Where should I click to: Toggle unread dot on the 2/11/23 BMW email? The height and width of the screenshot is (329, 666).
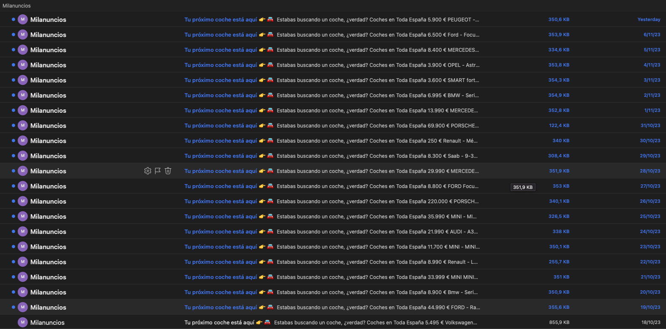coord(13,95)
